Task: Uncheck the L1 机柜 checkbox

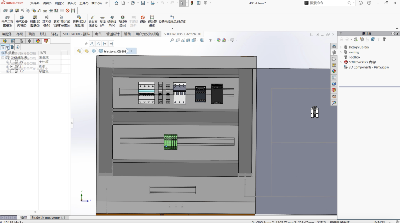Action: click(x=12, y=66)
